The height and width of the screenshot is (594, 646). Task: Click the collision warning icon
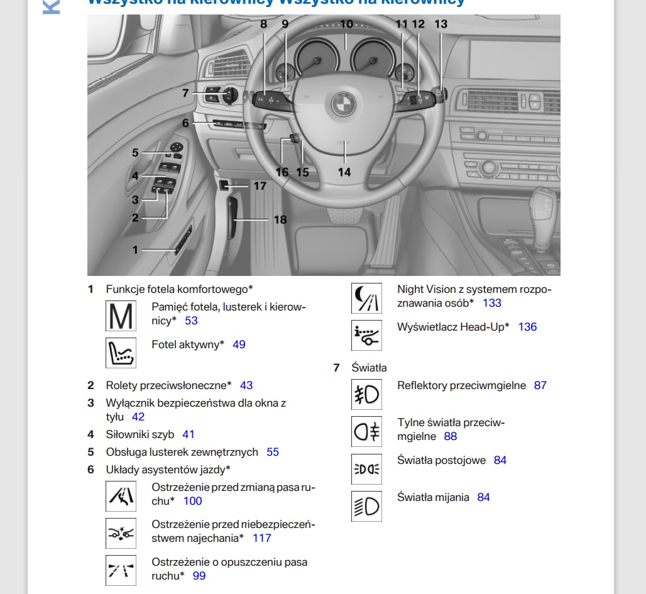coord(121,534)
